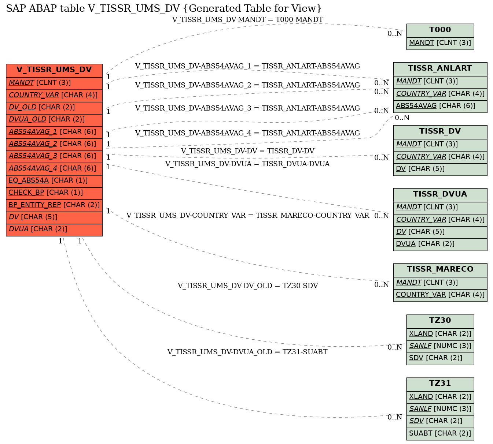
Task: Click the MANDT = T000-MANDT relation label
Action: 247,20
